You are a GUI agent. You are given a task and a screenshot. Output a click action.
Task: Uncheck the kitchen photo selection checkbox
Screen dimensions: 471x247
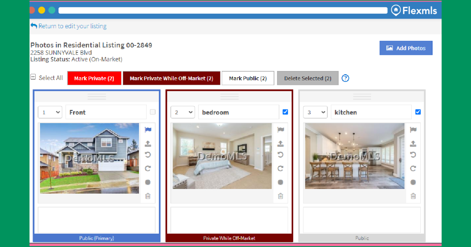click(x=418, y=112)
